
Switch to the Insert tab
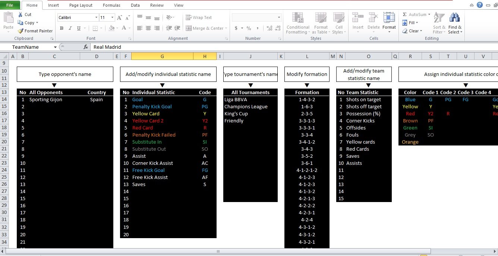(x=53, y=5)
